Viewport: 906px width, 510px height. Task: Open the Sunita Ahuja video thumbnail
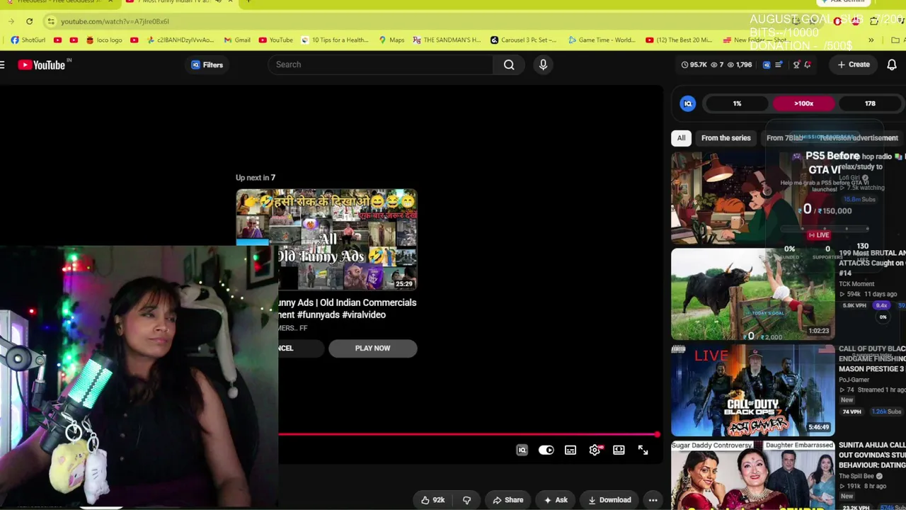(x=753, y=475)
